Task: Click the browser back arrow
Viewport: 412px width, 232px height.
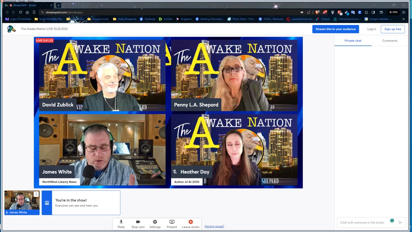Action: [7, 12]
